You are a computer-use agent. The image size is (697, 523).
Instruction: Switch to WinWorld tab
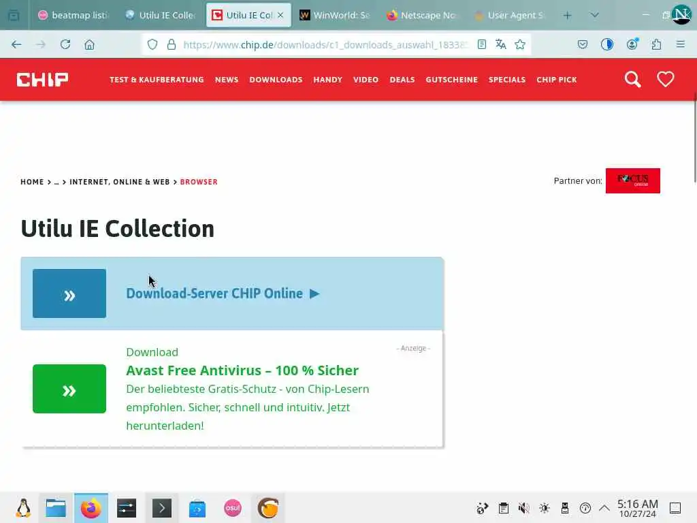(335, 15)
